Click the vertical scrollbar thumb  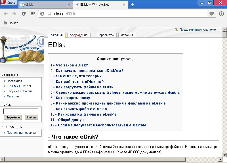[224, 35]
